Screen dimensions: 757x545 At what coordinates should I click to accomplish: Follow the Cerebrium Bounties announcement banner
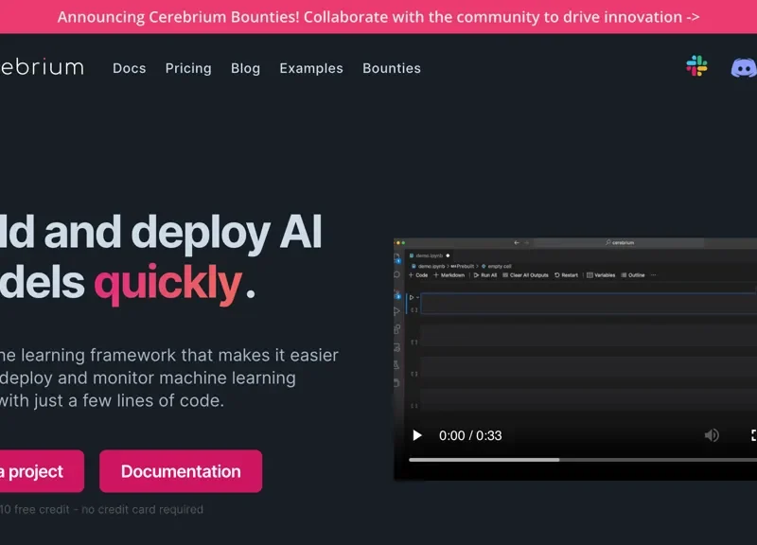pos(378,17)
